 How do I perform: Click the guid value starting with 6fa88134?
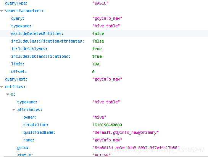click(136, 147)
